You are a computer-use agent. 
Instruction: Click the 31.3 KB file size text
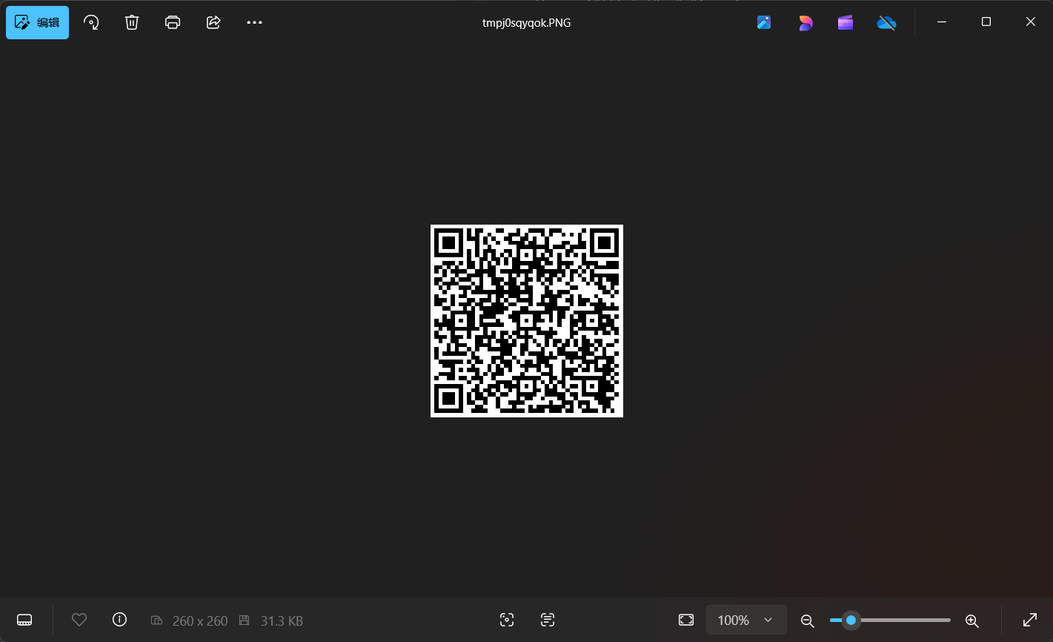click(282, 621)
